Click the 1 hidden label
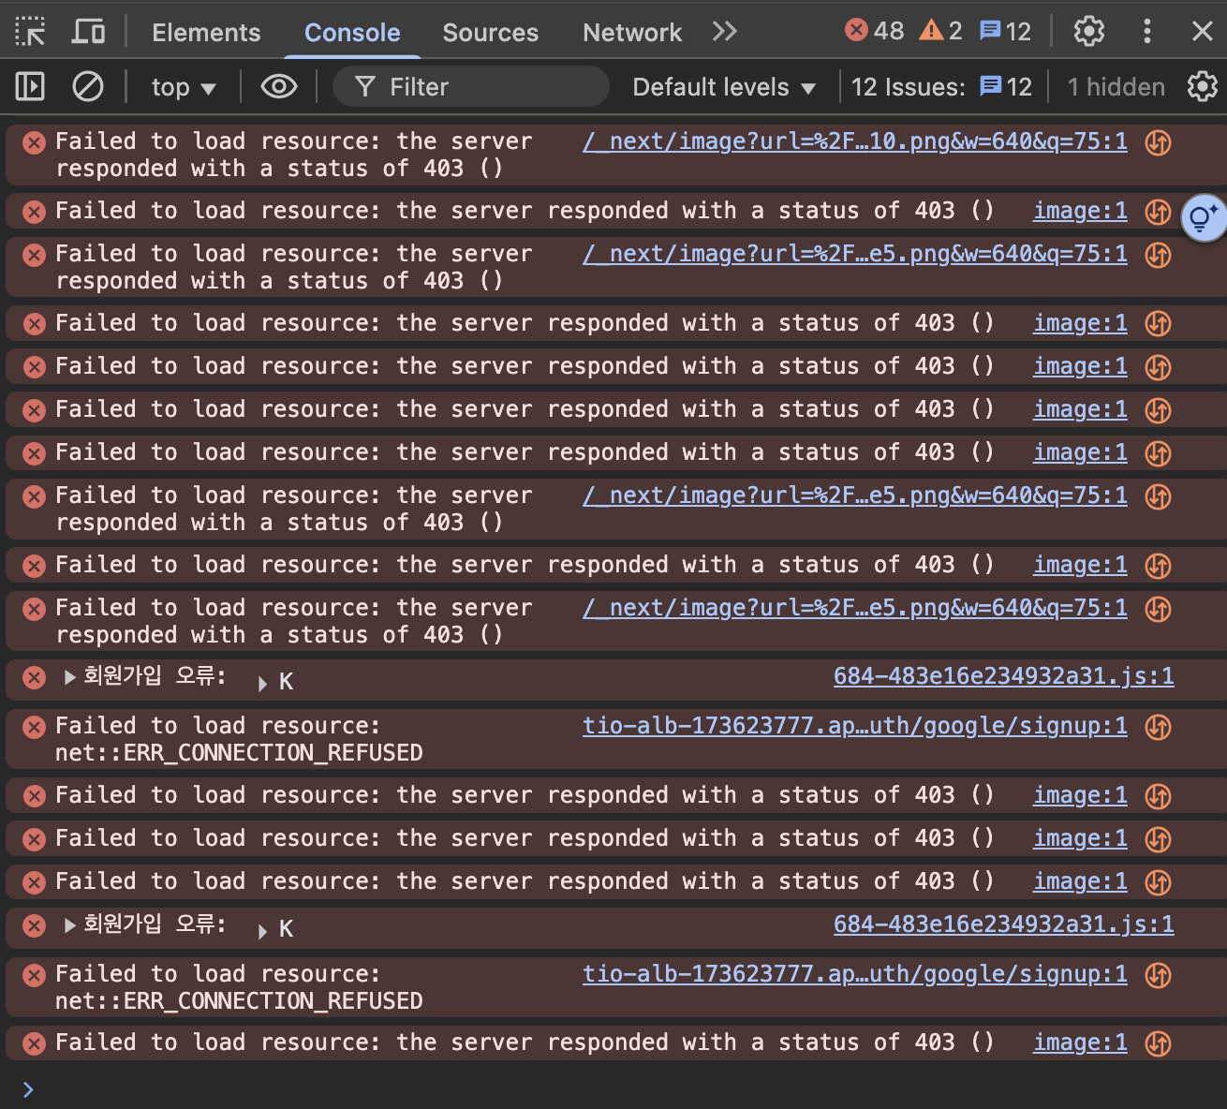Viewport: 1227px width, 1109px height. 1116,87
